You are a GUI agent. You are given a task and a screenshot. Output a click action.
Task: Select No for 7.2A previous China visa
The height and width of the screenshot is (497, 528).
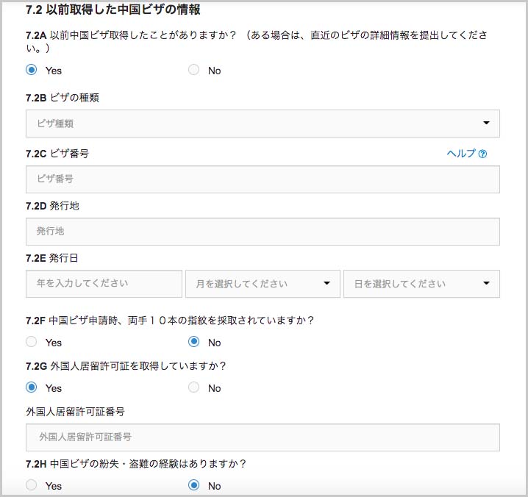pyautogui.click(x=193, y=70)
